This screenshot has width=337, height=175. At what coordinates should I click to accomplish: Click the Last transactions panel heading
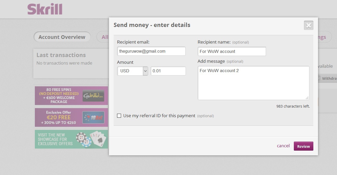[61, 55]
